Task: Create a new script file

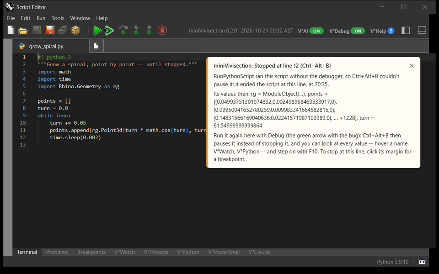Action: (11, 30)
